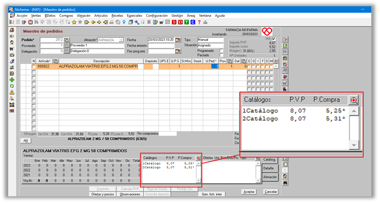The image size is (380, 203).
Task: Click the telephone icon in right sidebar
Action: (x=285, y=58)
